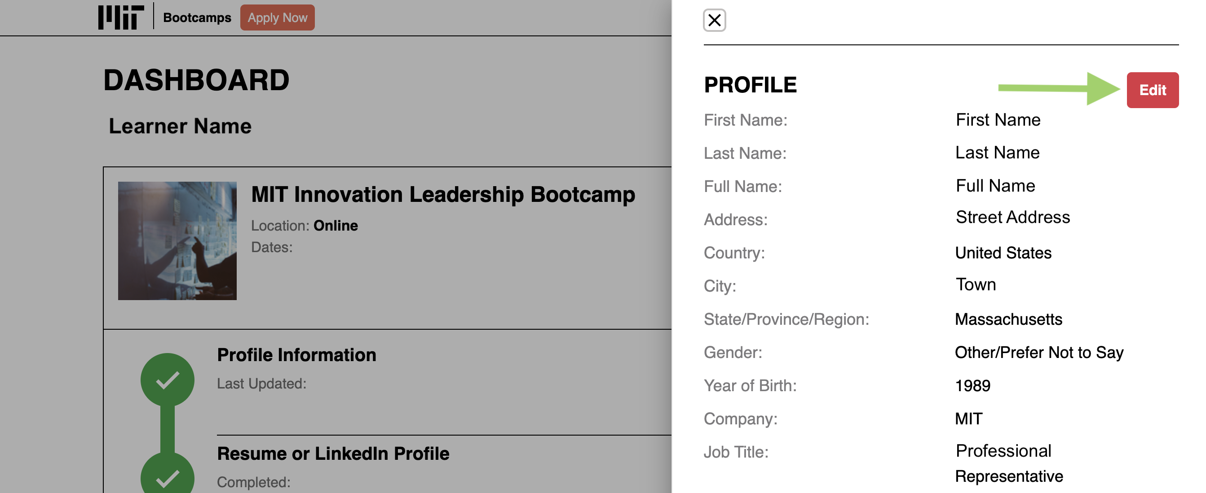Click the green arrow pointing to Edit
Image resolution: width=1206 pixels, height=493 pixels.
pyautogui.click(x=1058, y=88)
